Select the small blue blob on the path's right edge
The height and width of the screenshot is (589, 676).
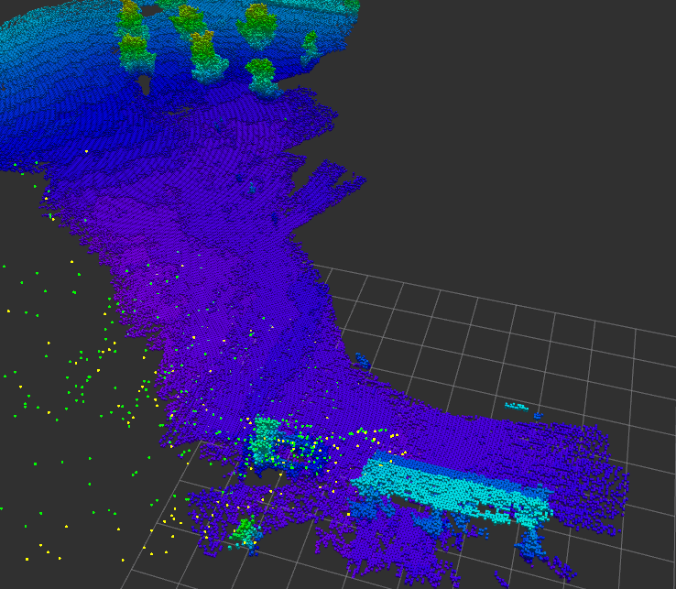(x=363, y=361)
